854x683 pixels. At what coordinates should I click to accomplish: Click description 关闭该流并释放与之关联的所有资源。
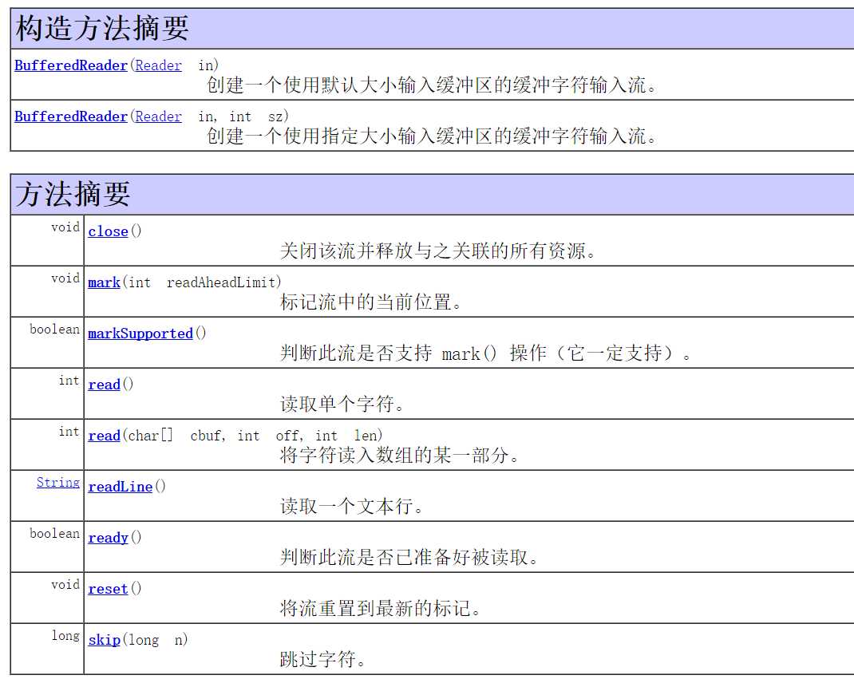[x=439, y=251]
